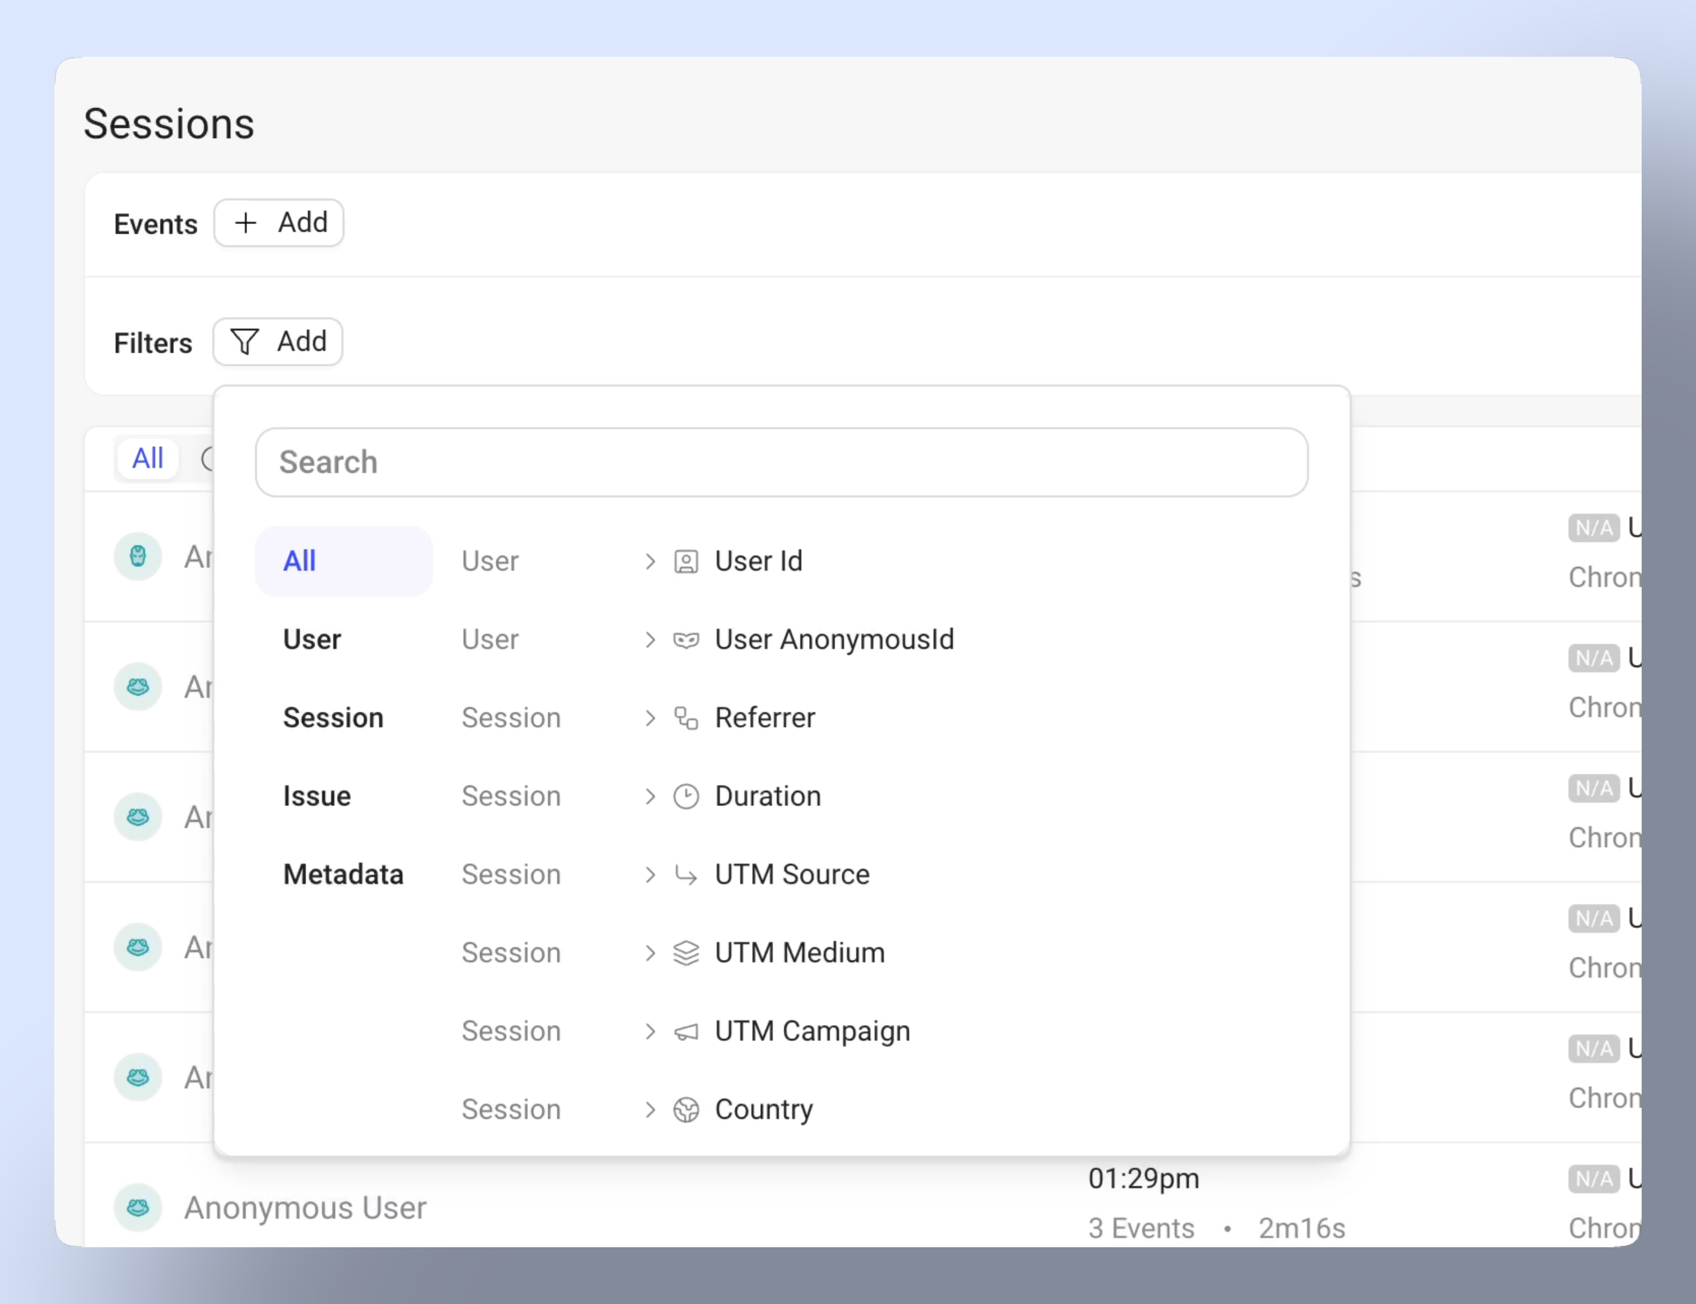Click the 2m16s session duration
This screenshot has height=1304, width=1696.
point(1302,1228)
